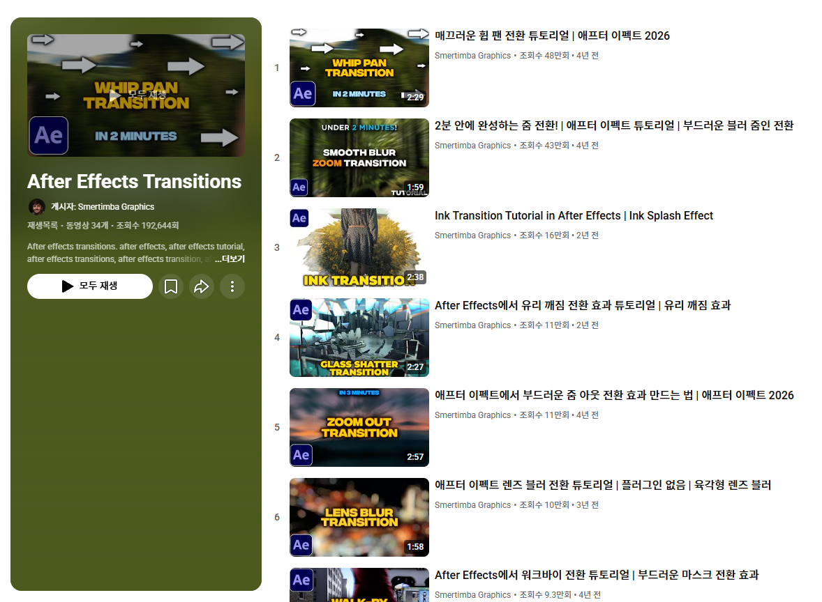Open Smooth Blur Zoom Transition thumbnail 1:59

coord(359,157)
